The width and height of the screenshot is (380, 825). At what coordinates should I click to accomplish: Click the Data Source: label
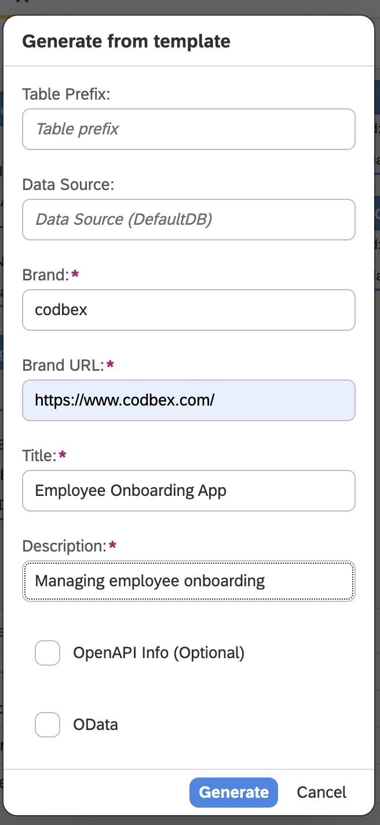[68, 185]
